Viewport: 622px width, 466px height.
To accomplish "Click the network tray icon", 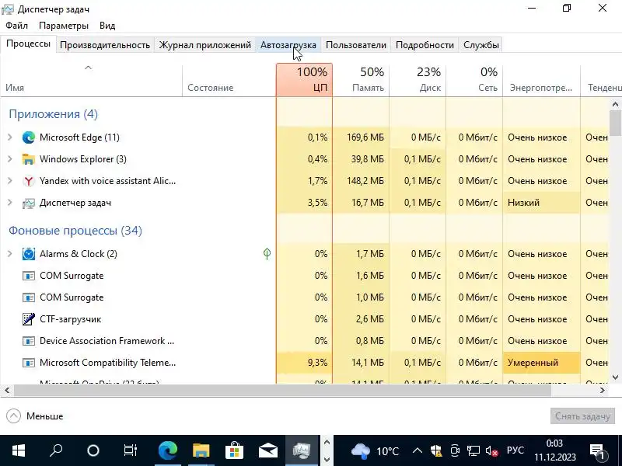I will pos(473,451).
